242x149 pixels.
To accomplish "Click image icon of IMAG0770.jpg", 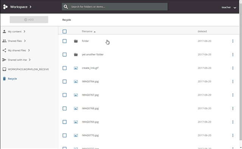I will [76, 135].
